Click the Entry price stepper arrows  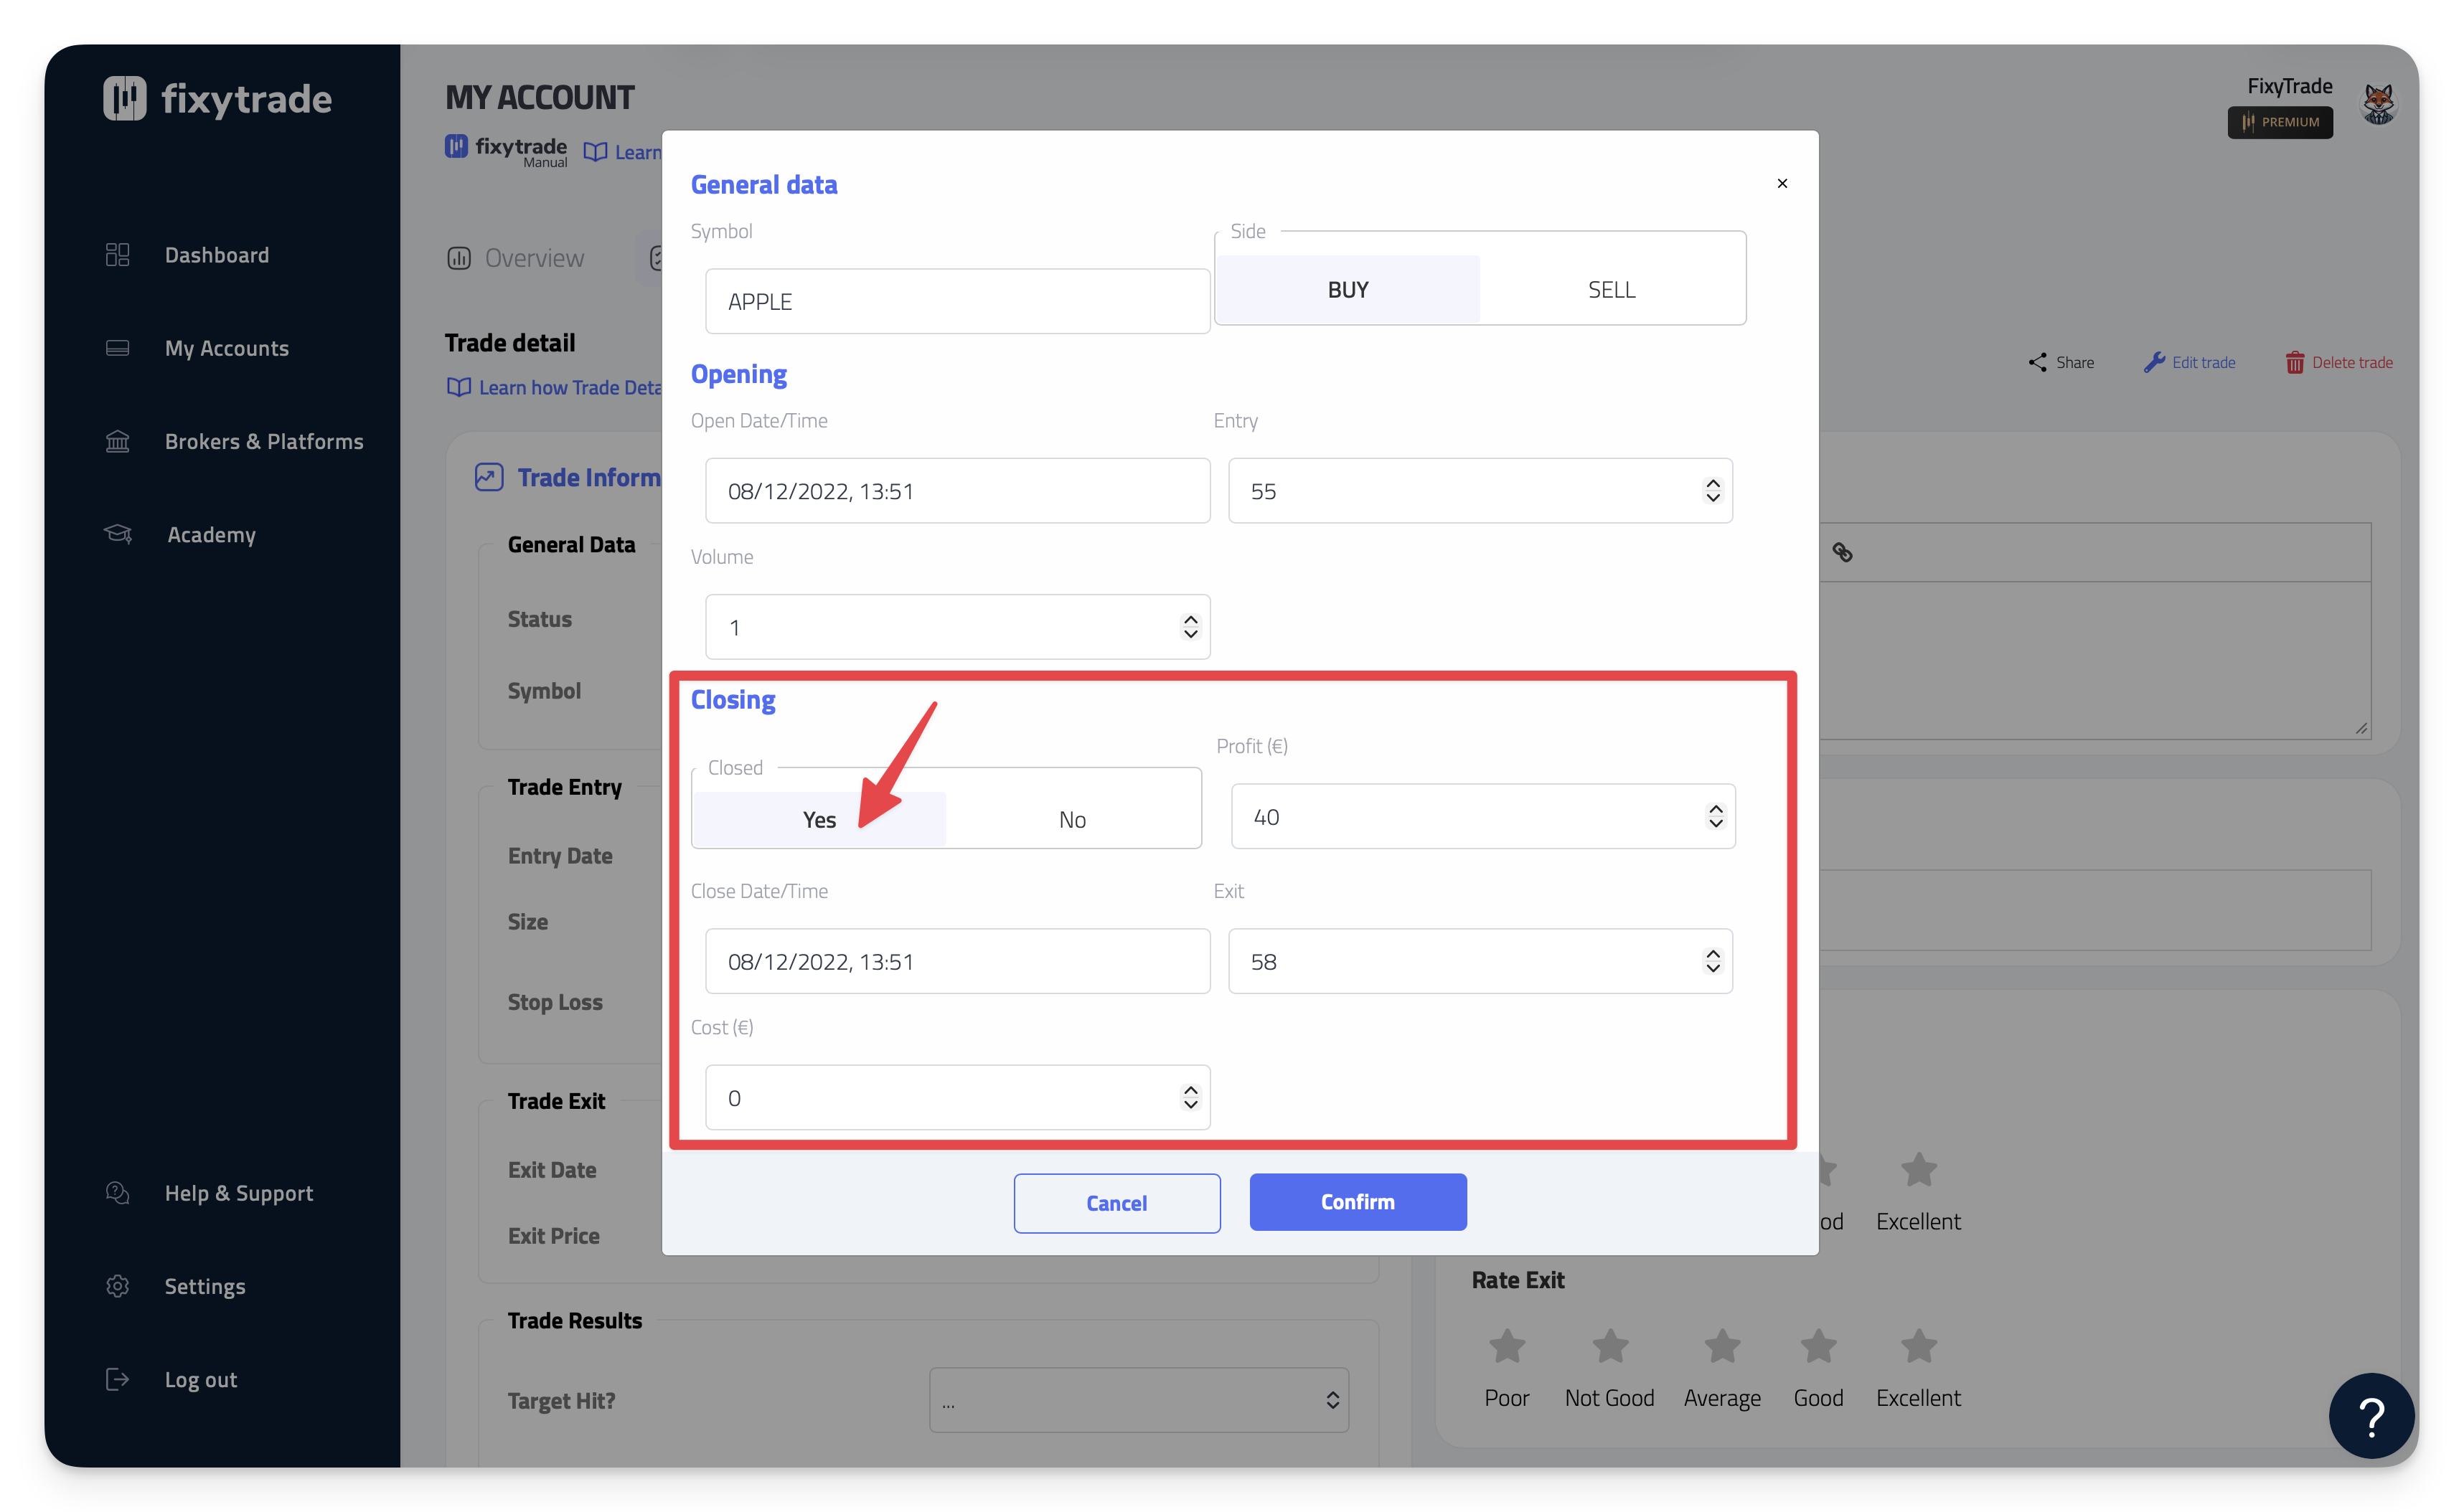(x=1712, y=491)
